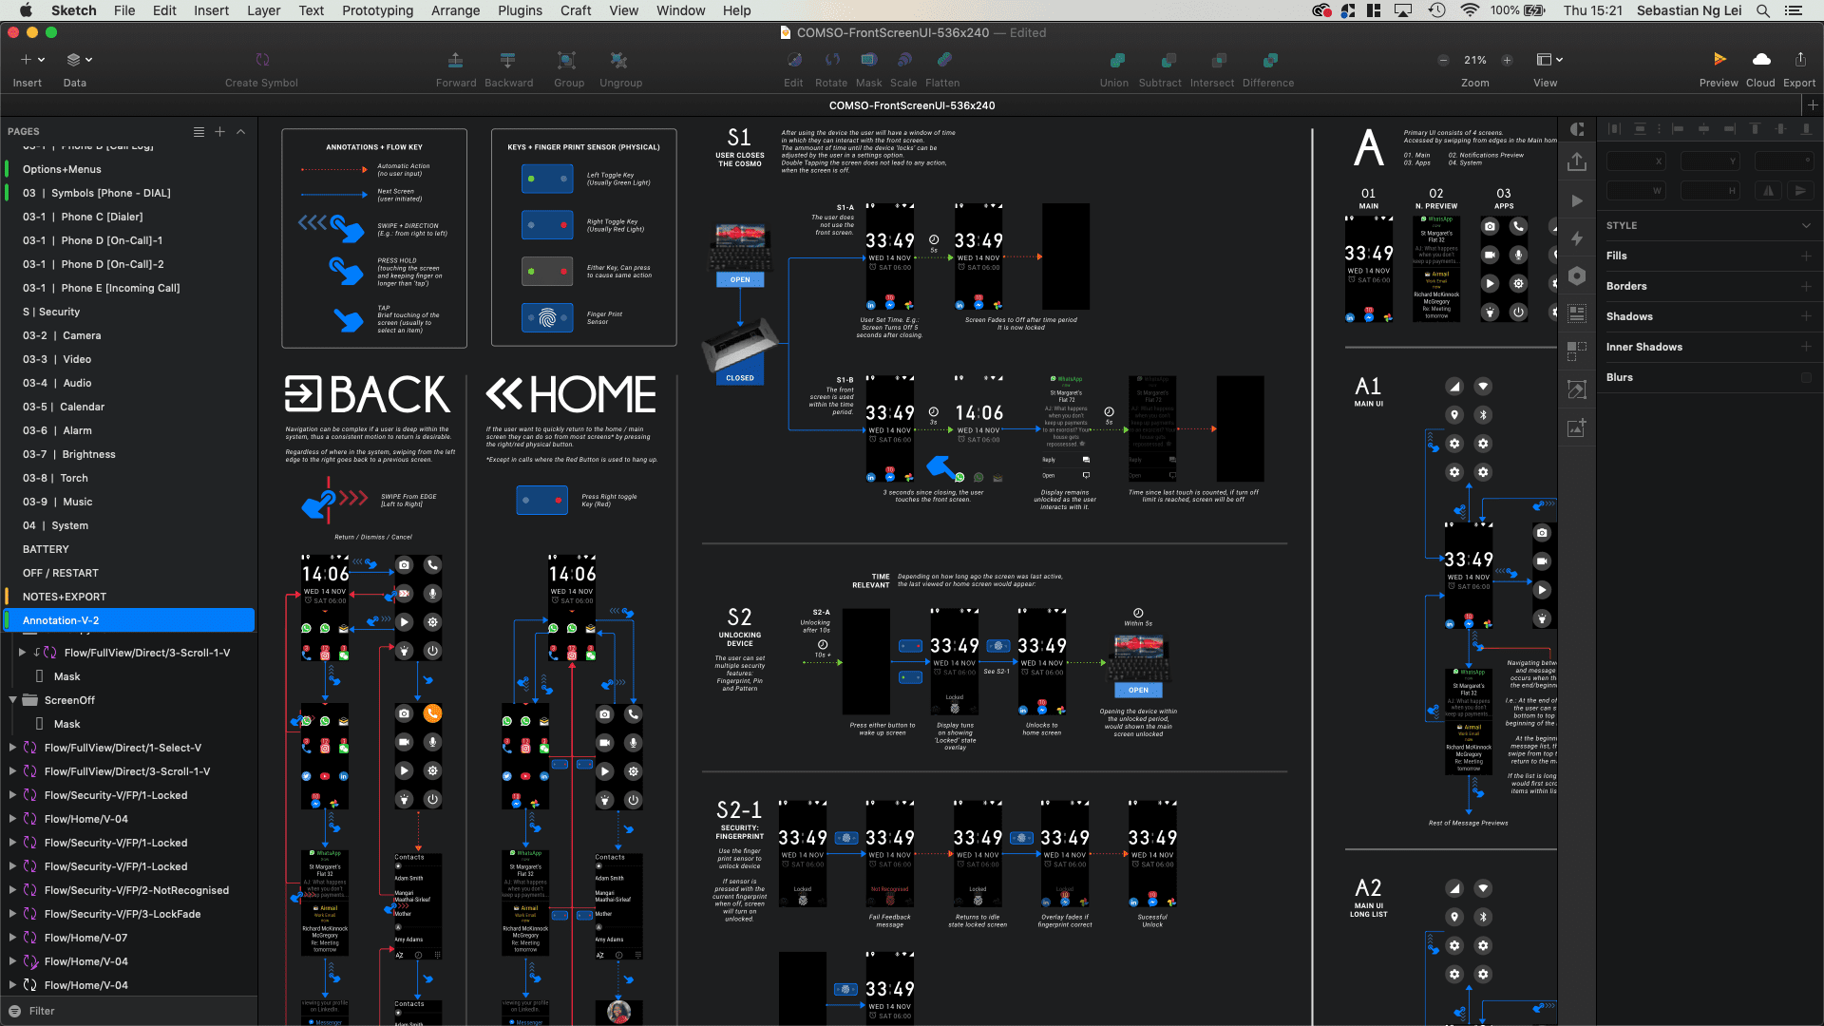
Task: Click the Bring Forward toolbar icon
Action: (456, 60)
